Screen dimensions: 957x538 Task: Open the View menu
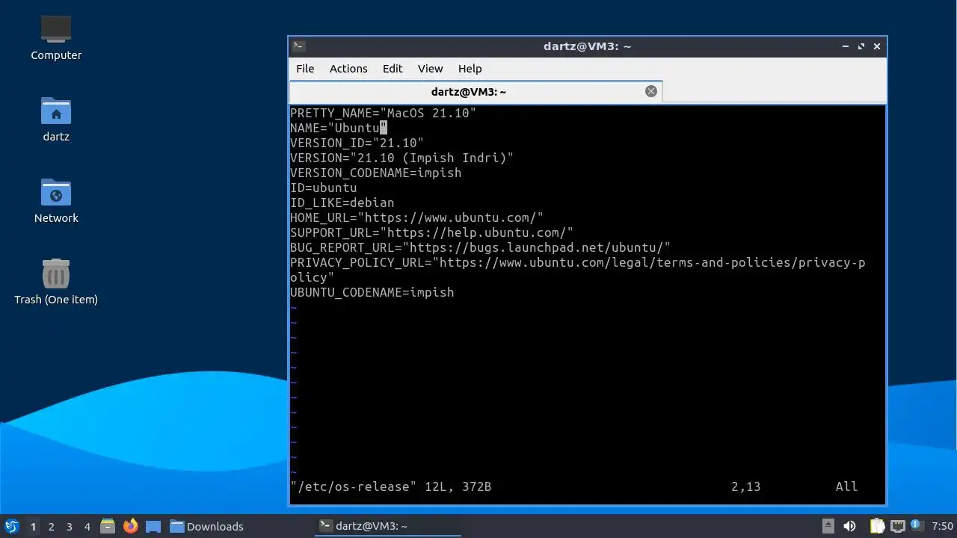click(430, 68)
